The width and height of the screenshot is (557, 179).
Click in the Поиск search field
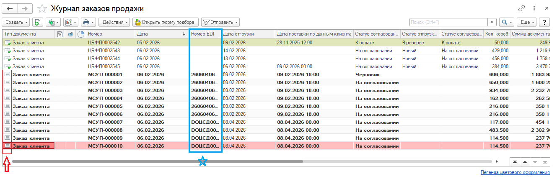tap(448, 22)
